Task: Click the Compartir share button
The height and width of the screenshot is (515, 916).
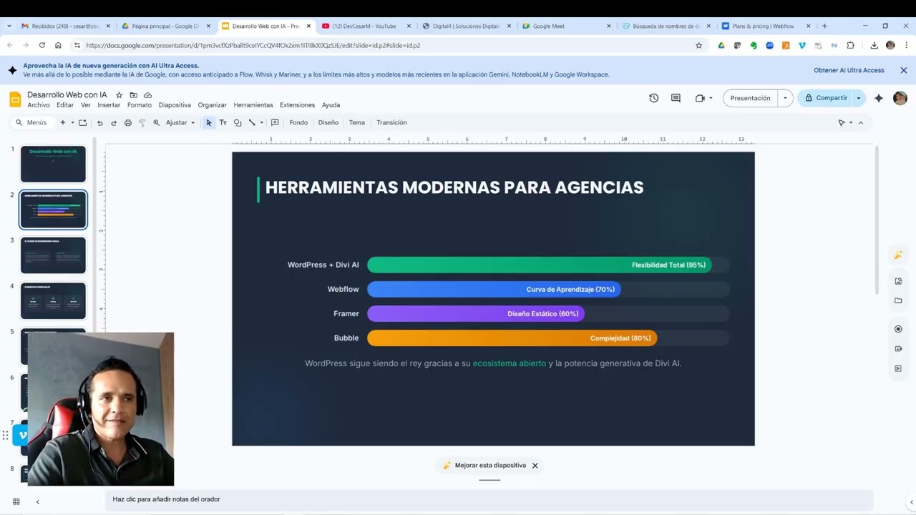Action: click(825, 98)
